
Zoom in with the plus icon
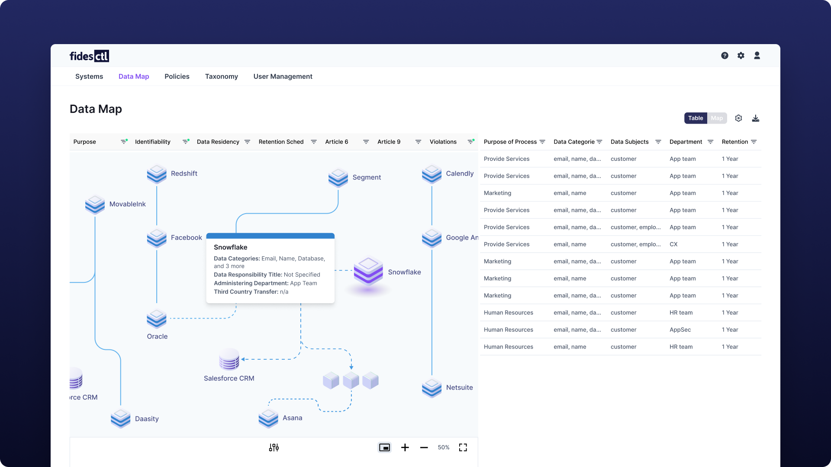(405, 448)
